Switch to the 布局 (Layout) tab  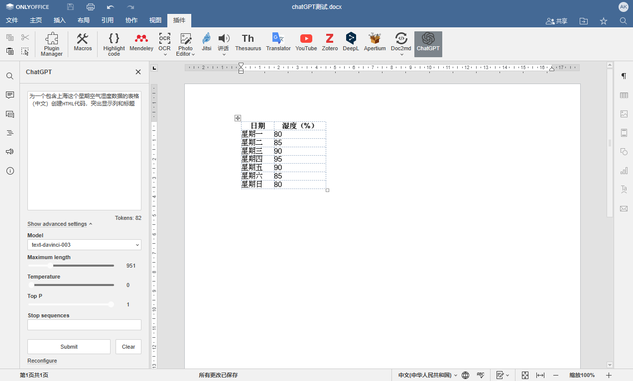[x=84, y=20]
